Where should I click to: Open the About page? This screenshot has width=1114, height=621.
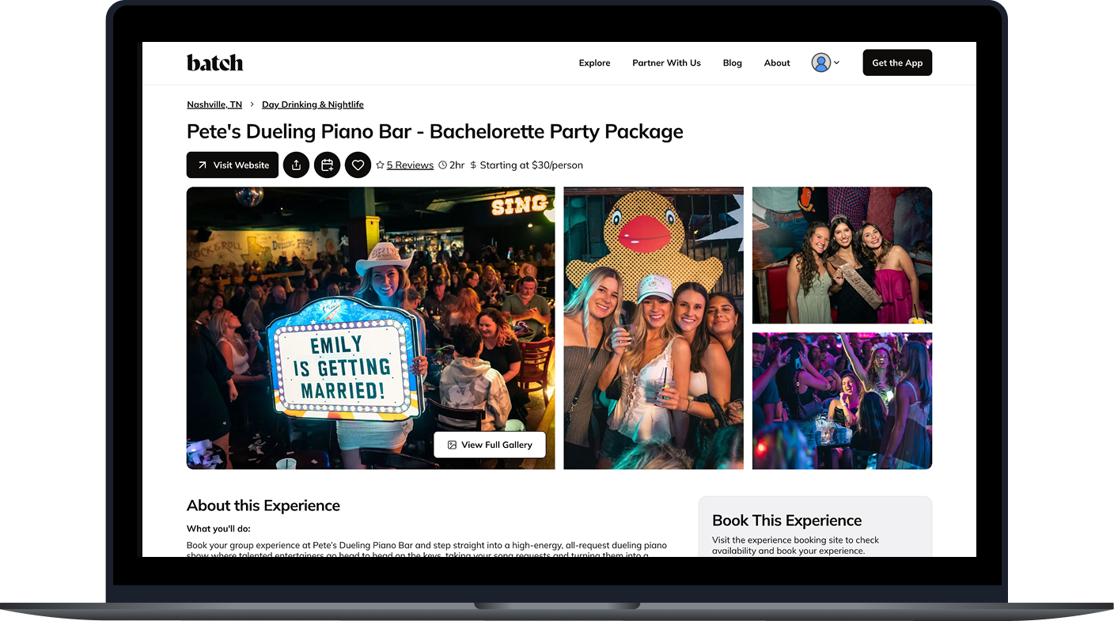click(x=777, y=62)
